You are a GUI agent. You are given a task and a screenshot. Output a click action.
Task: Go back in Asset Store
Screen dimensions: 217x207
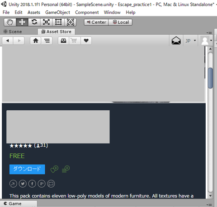click(8, 40)
